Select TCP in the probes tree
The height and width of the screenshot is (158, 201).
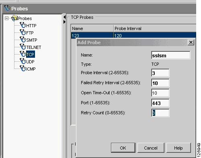[31, 54]
